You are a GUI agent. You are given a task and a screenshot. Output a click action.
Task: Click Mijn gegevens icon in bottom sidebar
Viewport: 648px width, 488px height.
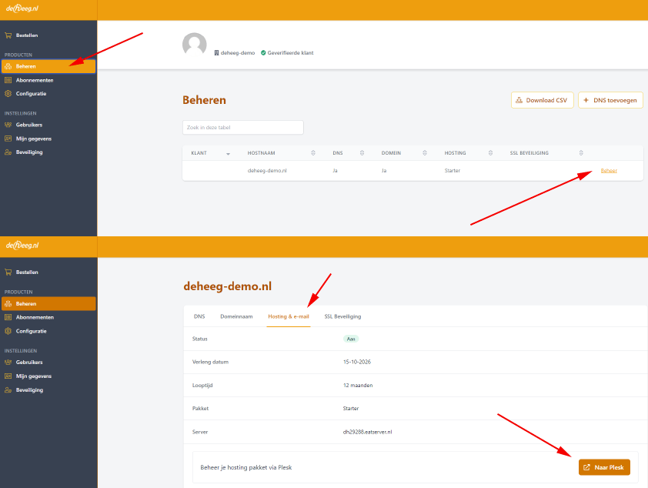[x=8, y=376]
